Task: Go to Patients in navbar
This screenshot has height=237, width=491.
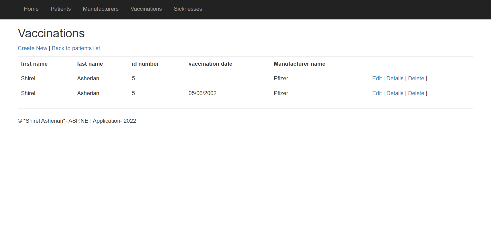Action: pos(61,9)
